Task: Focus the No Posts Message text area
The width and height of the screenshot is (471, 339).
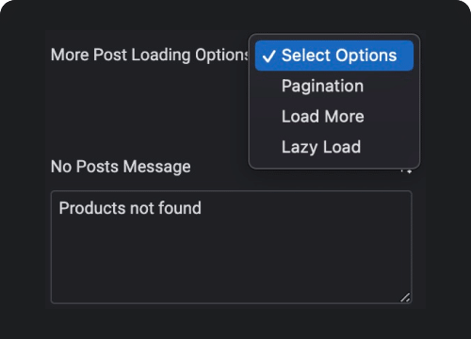Action: pos(232,247)
